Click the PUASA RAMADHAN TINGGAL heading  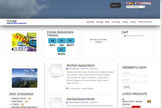click(x=60, y=34)
